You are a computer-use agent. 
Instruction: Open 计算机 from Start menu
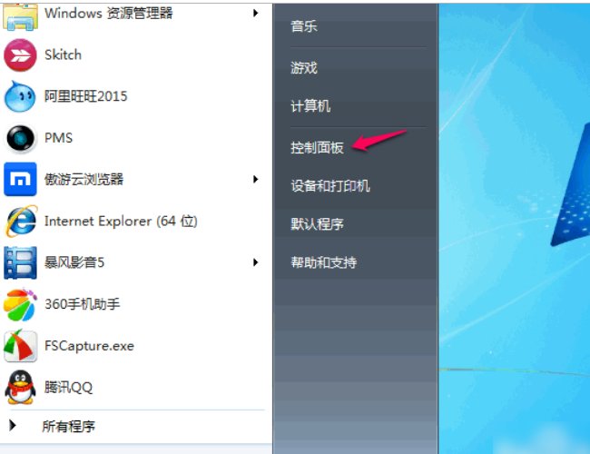[x=310, y=106]
